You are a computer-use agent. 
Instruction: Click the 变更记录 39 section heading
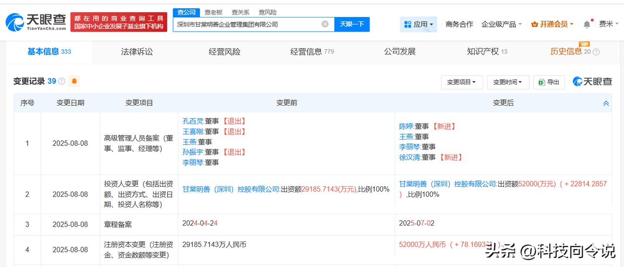coord(35,81)
